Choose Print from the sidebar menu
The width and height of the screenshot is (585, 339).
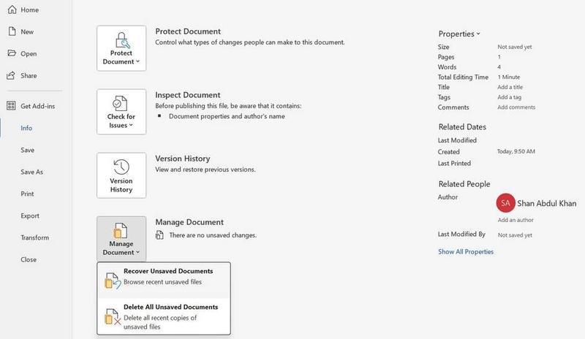[28, 194]
